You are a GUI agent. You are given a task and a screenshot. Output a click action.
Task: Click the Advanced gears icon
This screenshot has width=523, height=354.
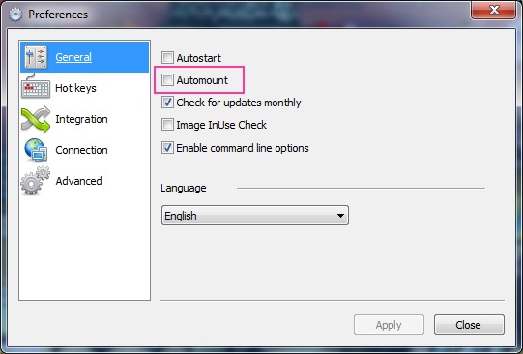click(35, 181)
